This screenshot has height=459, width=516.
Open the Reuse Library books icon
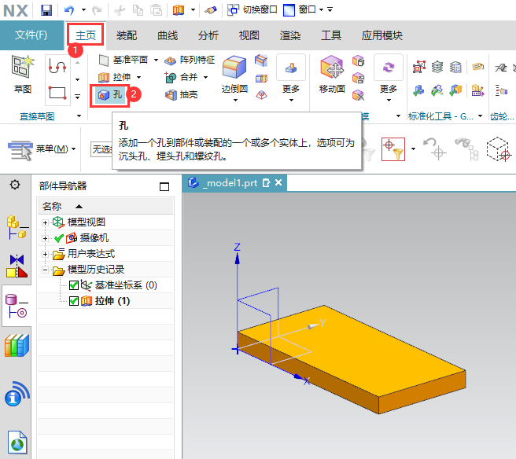click(17, 345)
